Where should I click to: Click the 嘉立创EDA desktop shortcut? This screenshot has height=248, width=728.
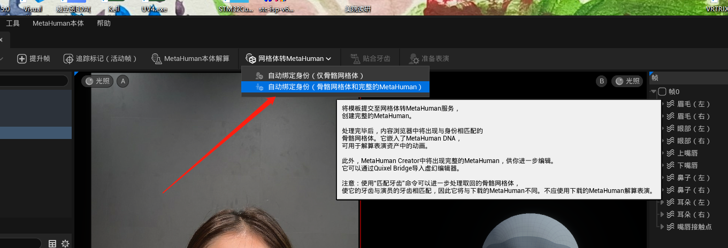pos(73,8)
